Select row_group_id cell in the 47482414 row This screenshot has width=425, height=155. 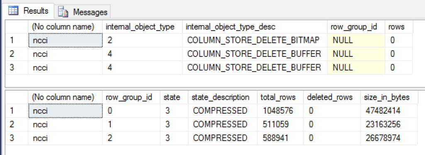131,111
